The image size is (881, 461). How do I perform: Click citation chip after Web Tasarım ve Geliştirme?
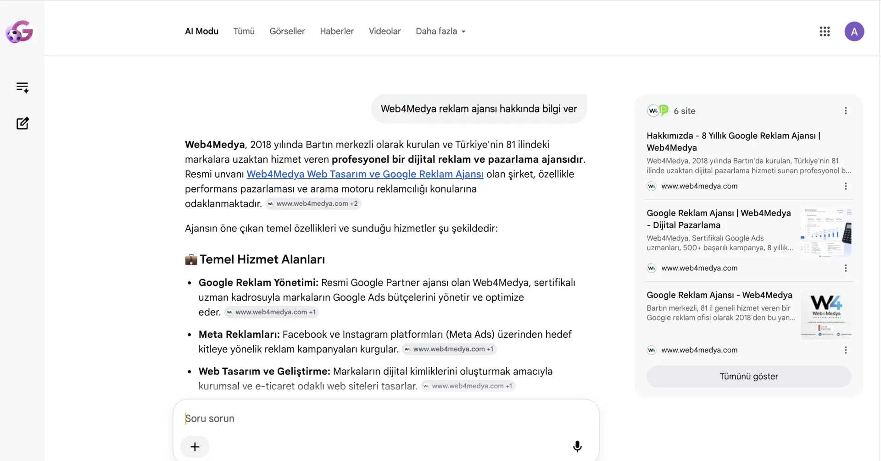click(468, 386)
